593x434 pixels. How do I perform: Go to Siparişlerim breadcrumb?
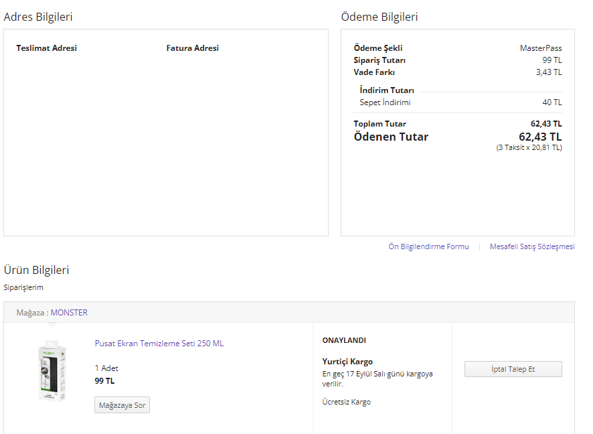23,287
